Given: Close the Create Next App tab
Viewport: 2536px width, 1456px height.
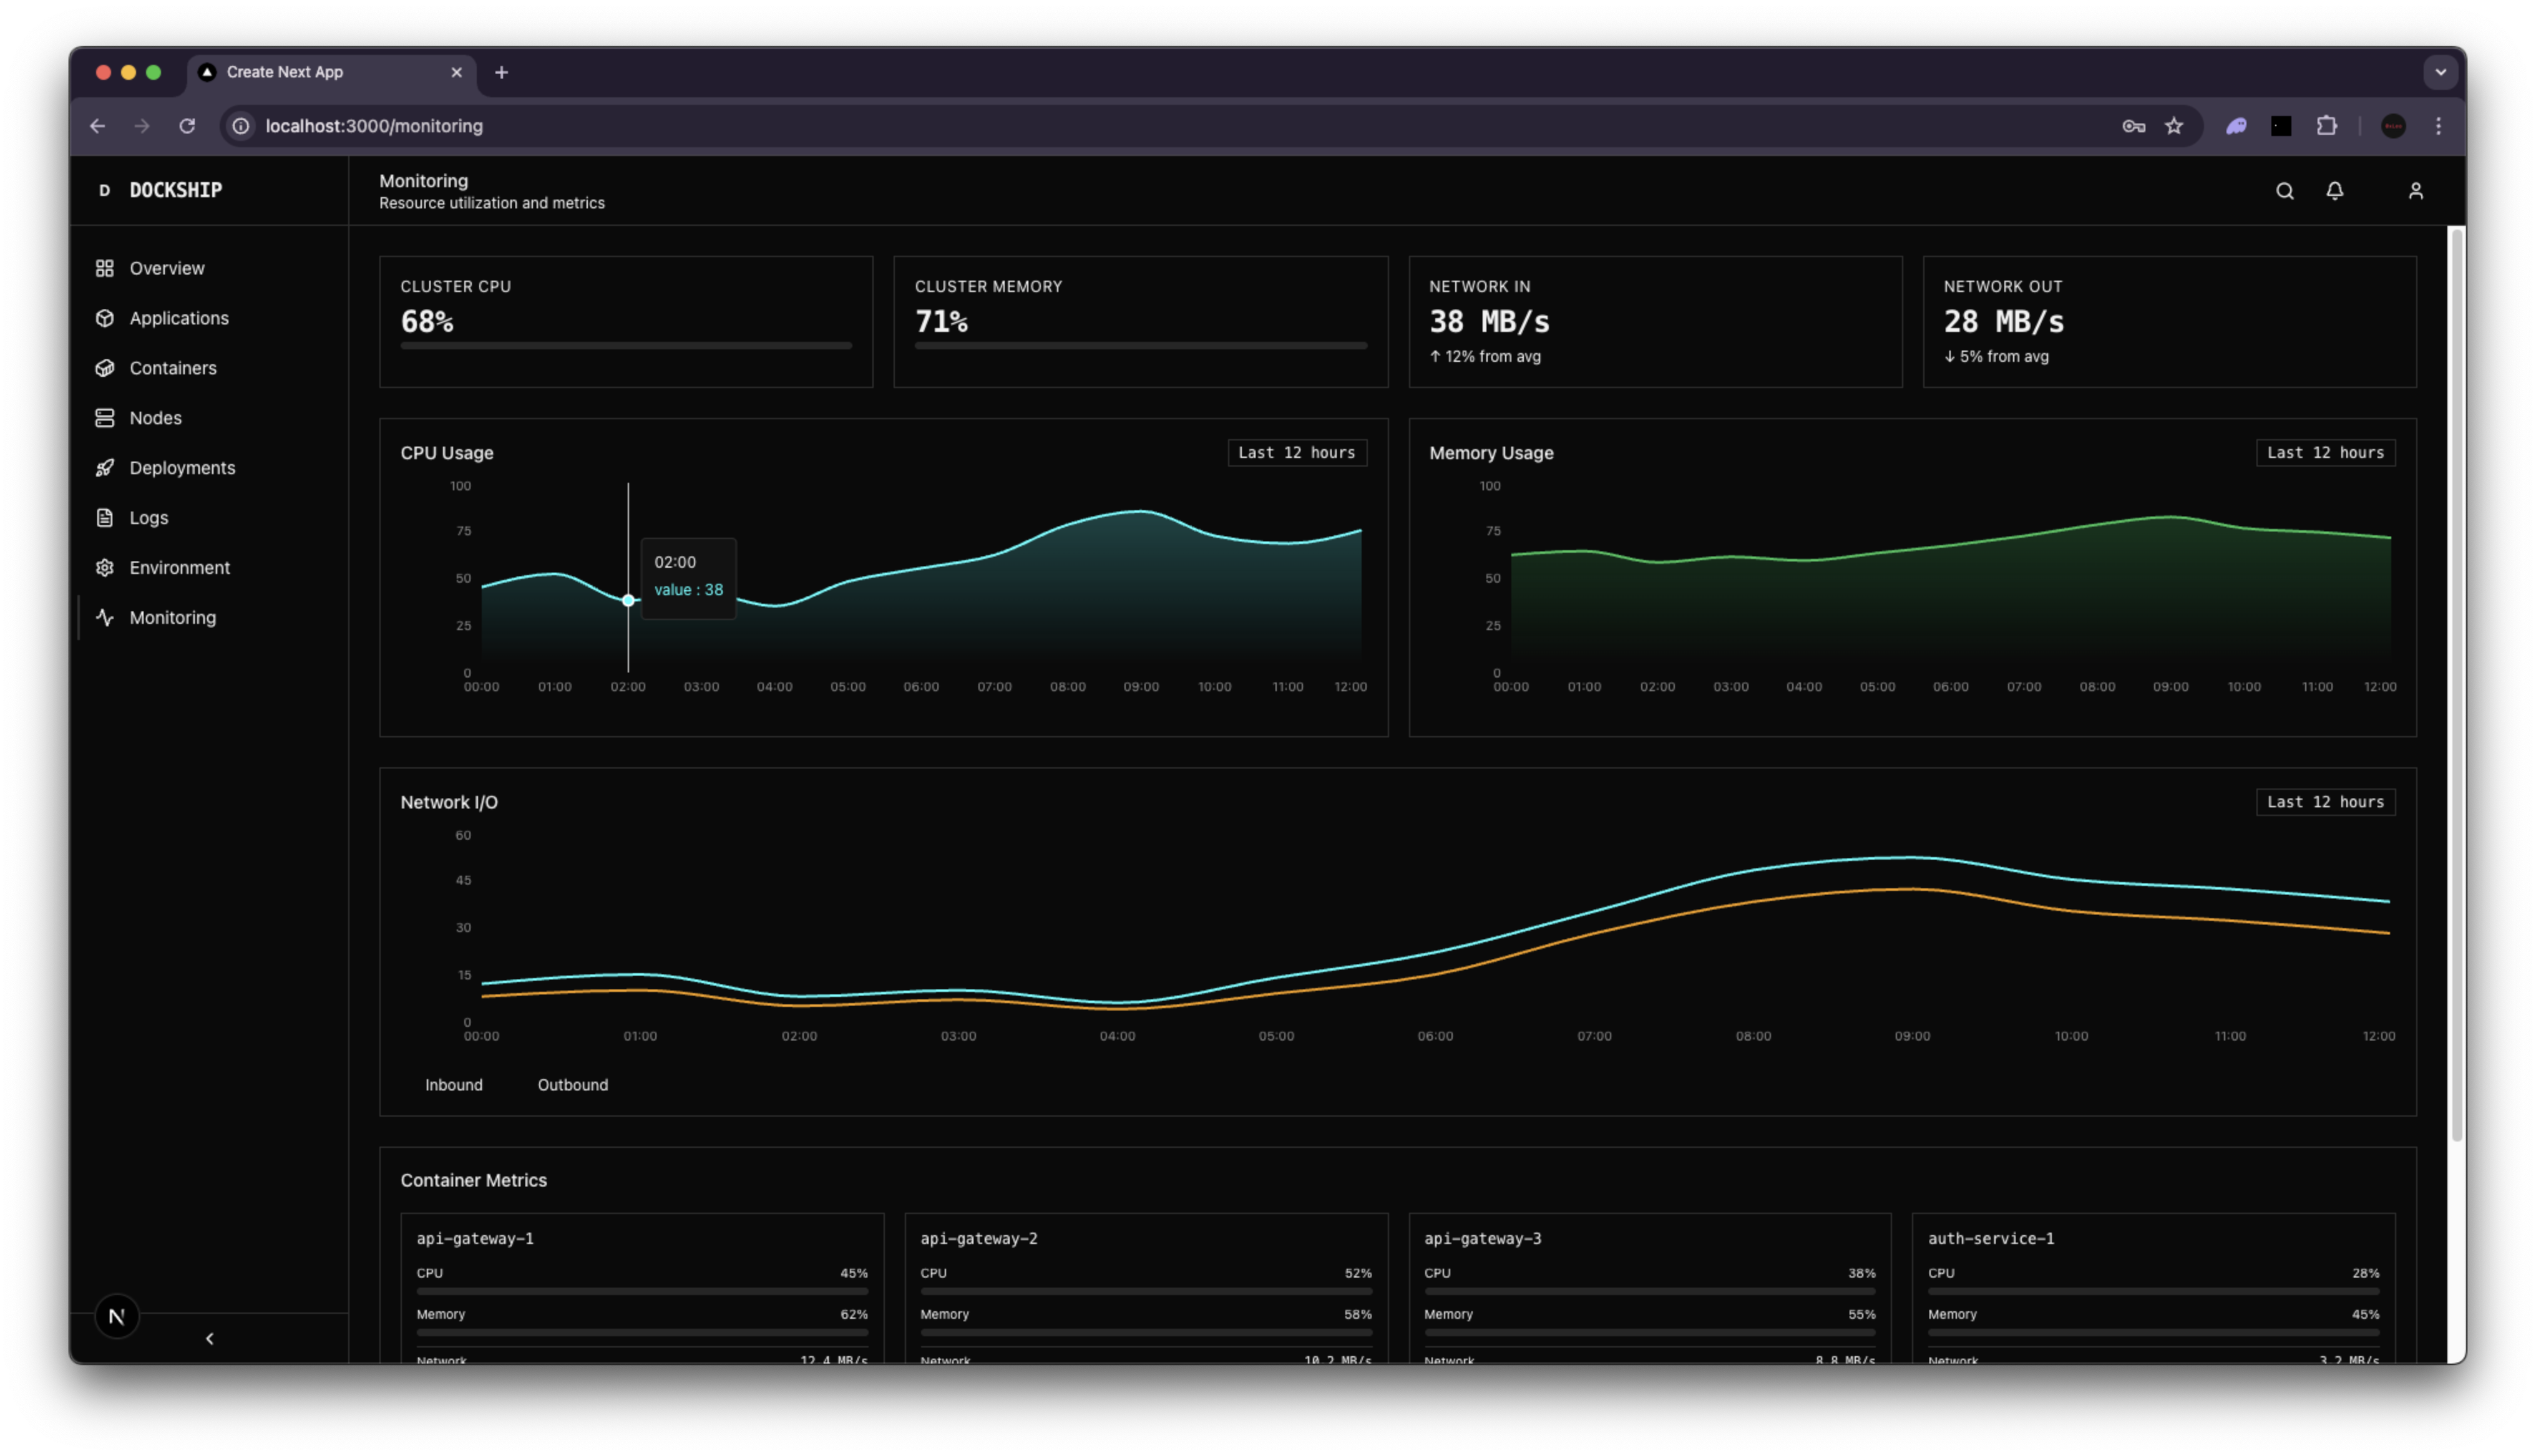Looking at the screenshot, I should click(x=456, y=72).
